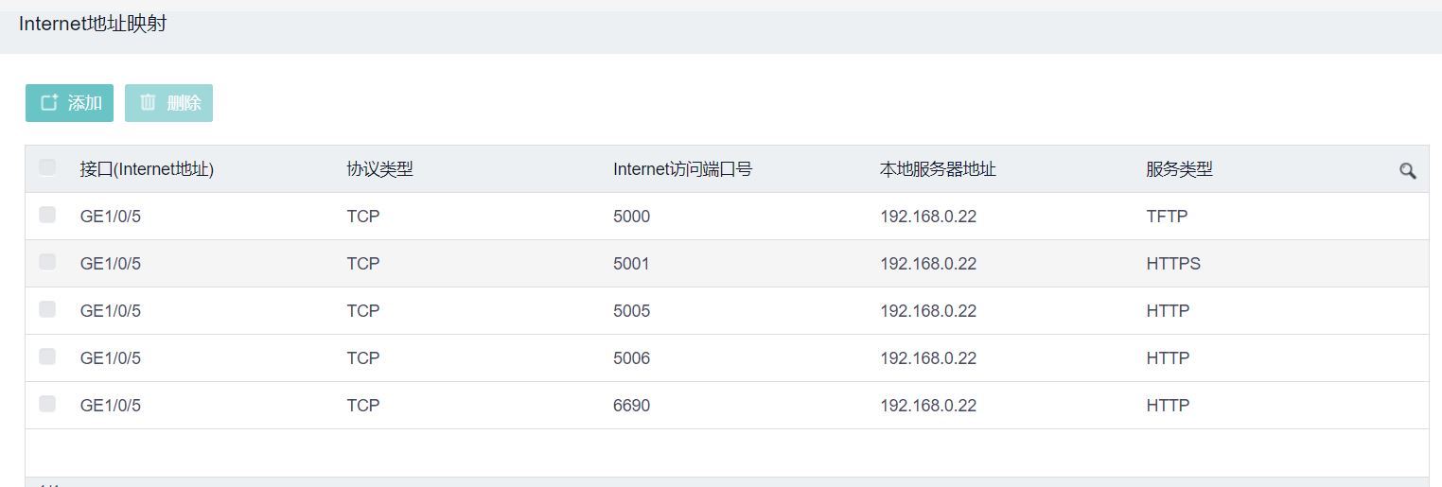Select the checkbox for port 5005 row

[47, 310]
